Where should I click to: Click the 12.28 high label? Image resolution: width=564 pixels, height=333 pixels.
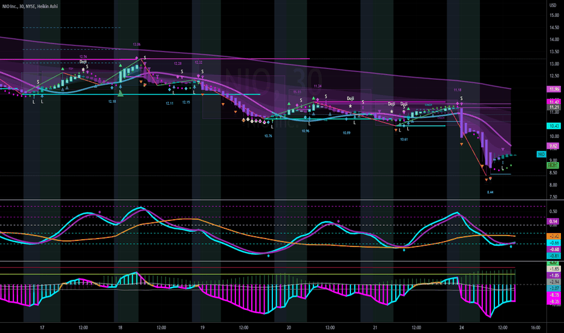coord(178,64)
